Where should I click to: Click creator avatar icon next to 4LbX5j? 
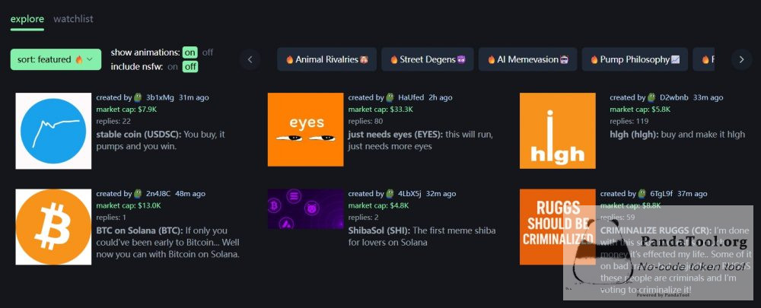(x=390, y=193)
